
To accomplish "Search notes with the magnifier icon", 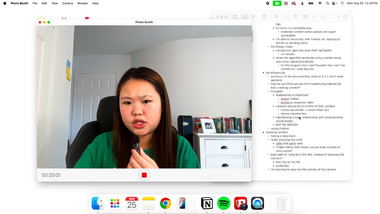I will coord(346,17).
